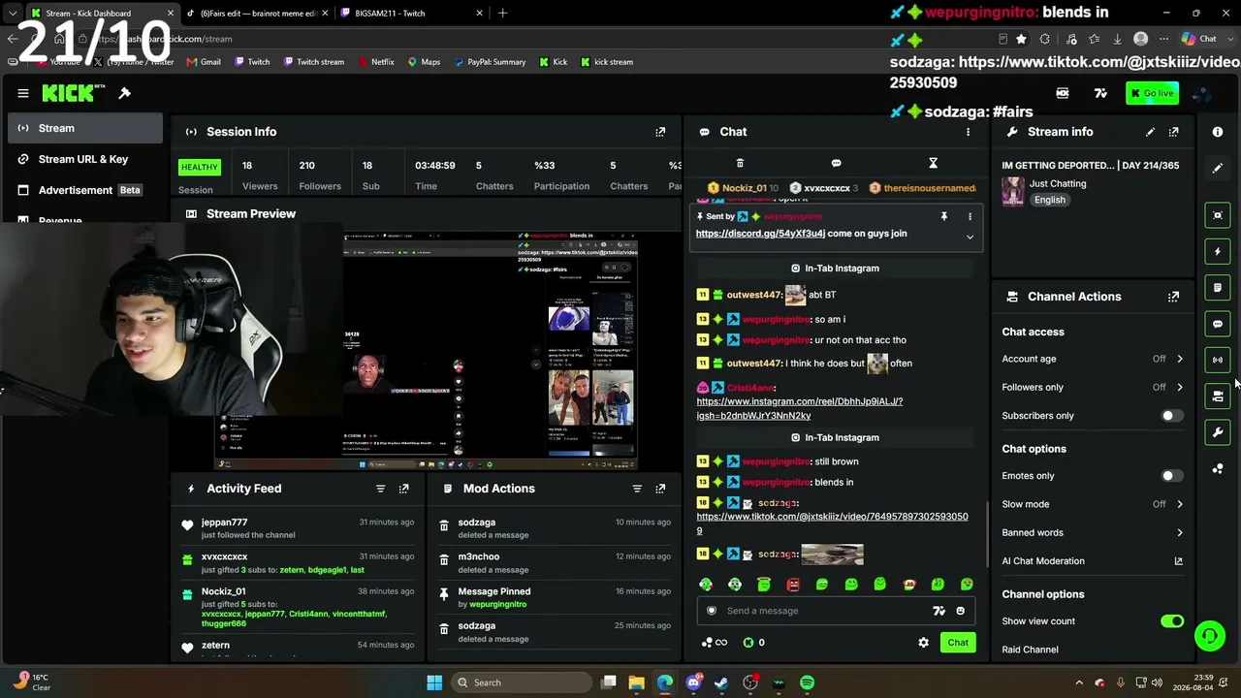Pop out the Channel Actions panel
The width and height of the screenshot is (1241, 698).
coord(1173,297)
